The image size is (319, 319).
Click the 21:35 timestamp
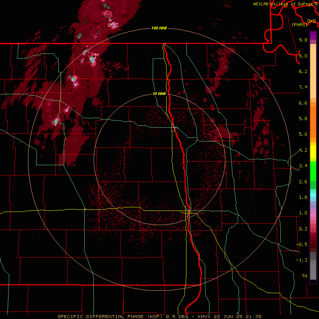253,317
